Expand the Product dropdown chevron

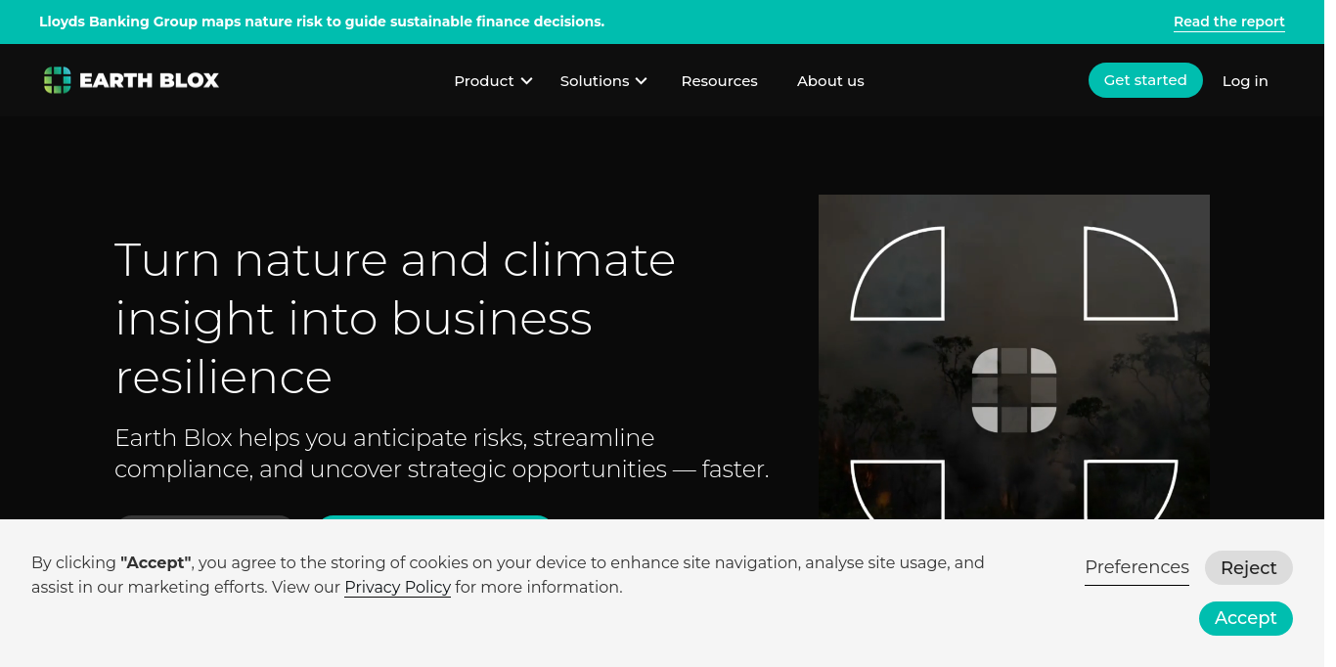coord(527,81)
